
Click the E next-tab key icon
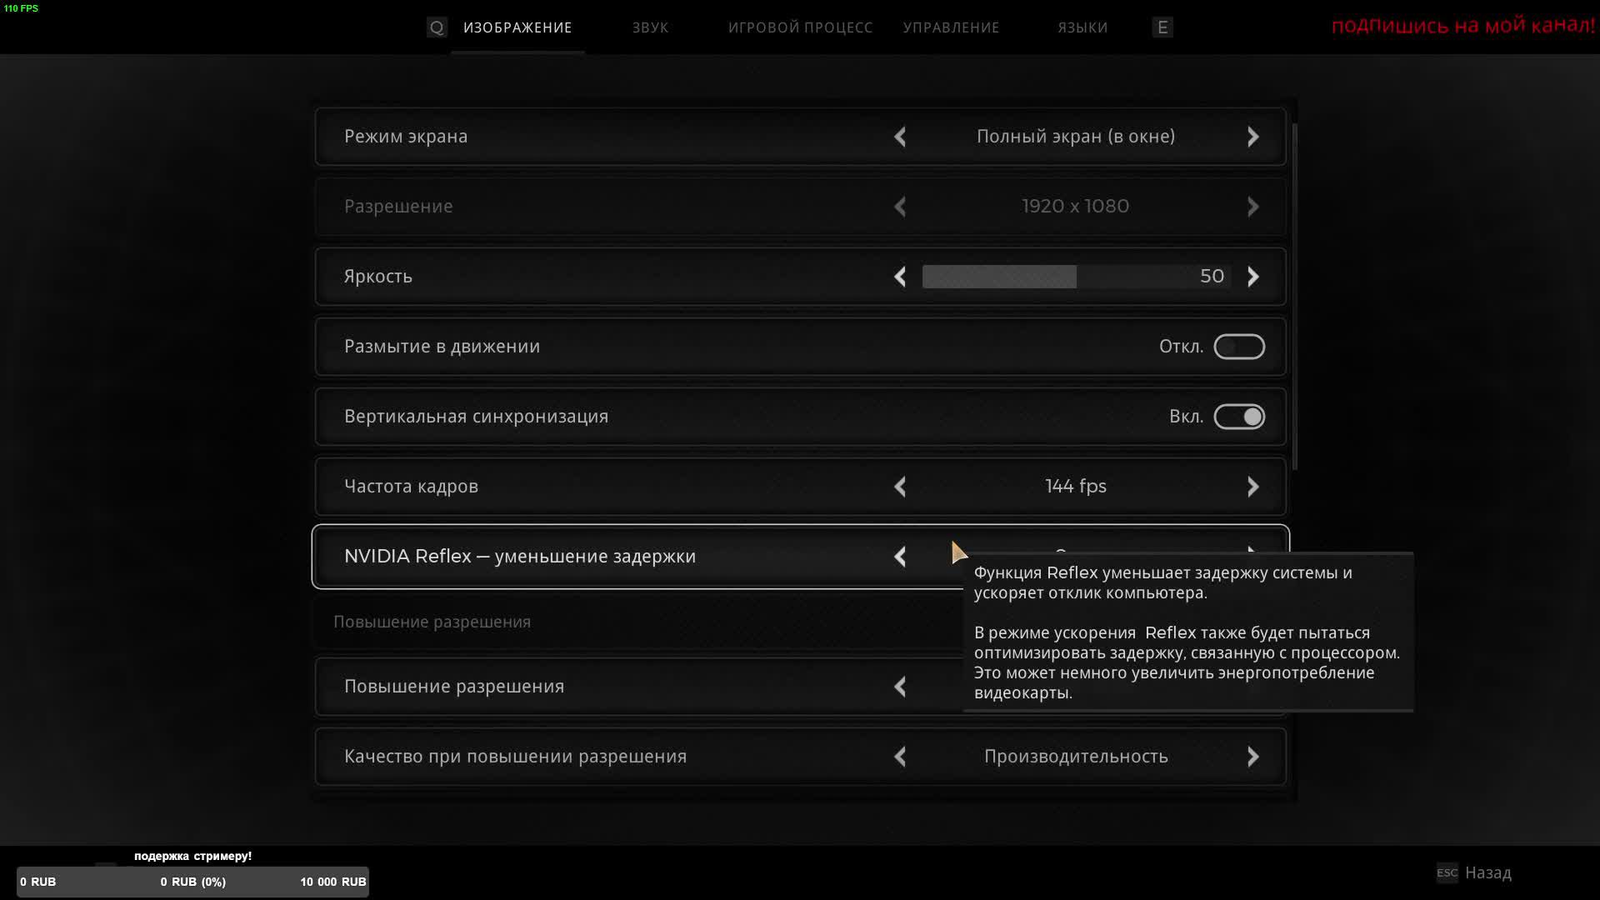click(x=1162, y=27)
